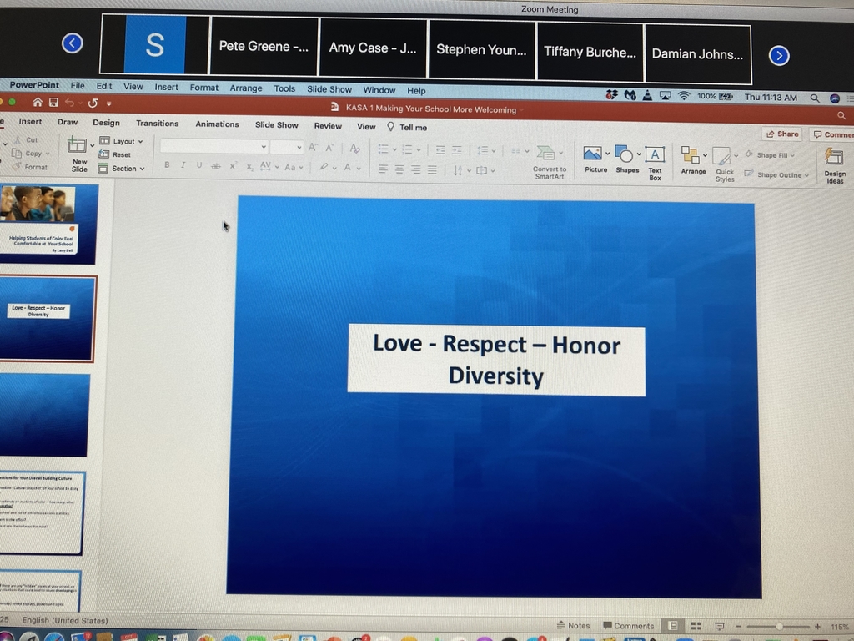
Task: Open Design Ideas pane
Action: click(834, 165)
